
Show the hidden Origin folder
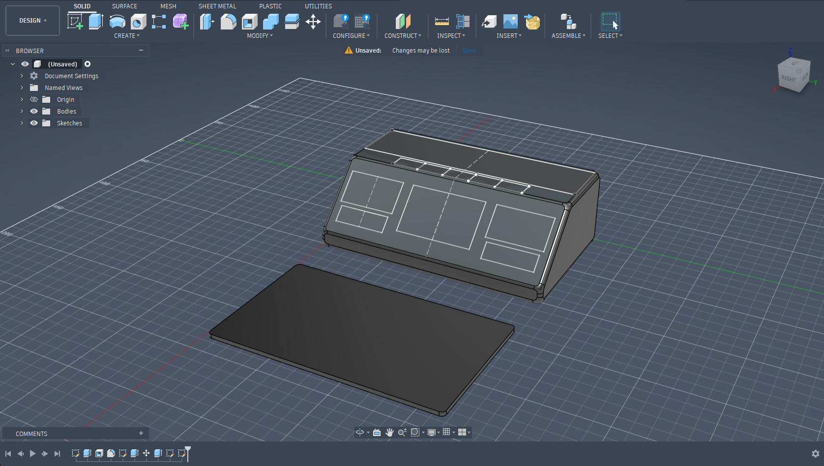34,99
